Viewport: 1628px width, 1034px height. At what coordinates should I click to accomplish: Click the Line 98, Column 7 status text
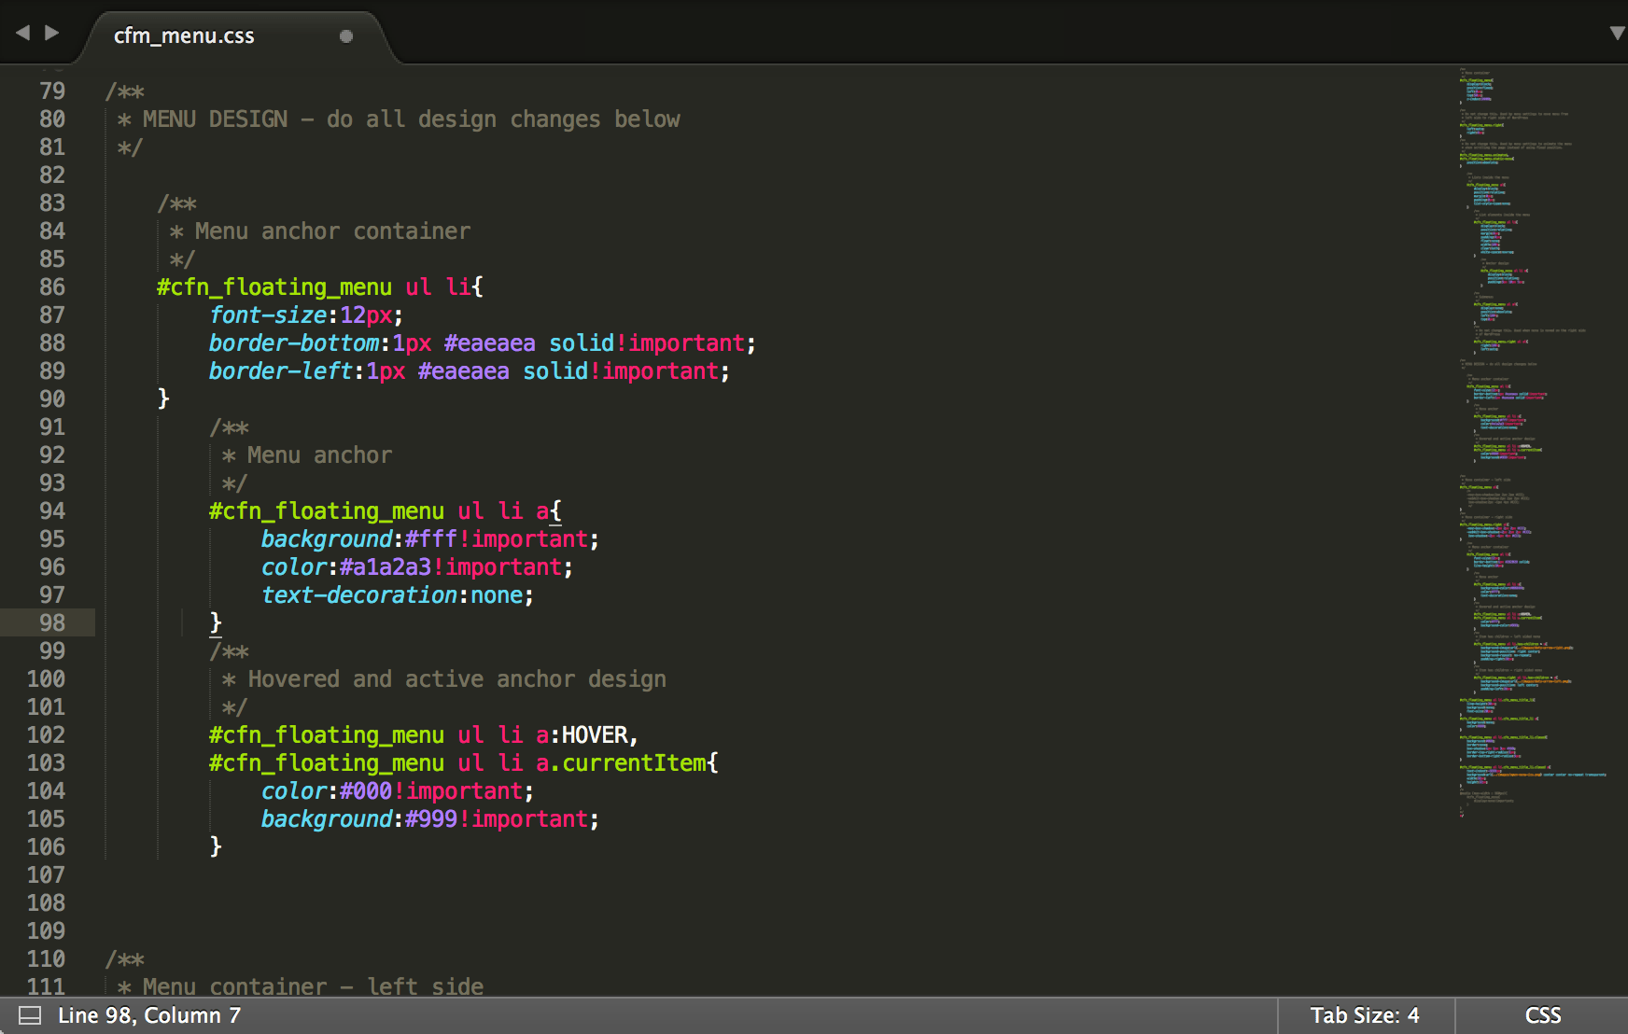coord(149,1015)
